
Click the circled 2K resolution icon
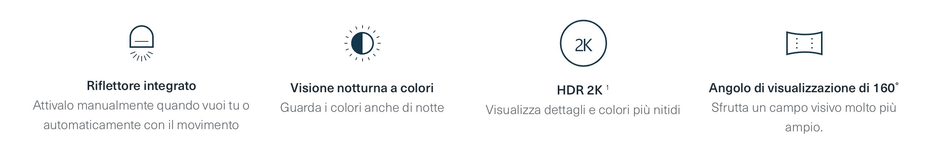click(x=583, y=44)
